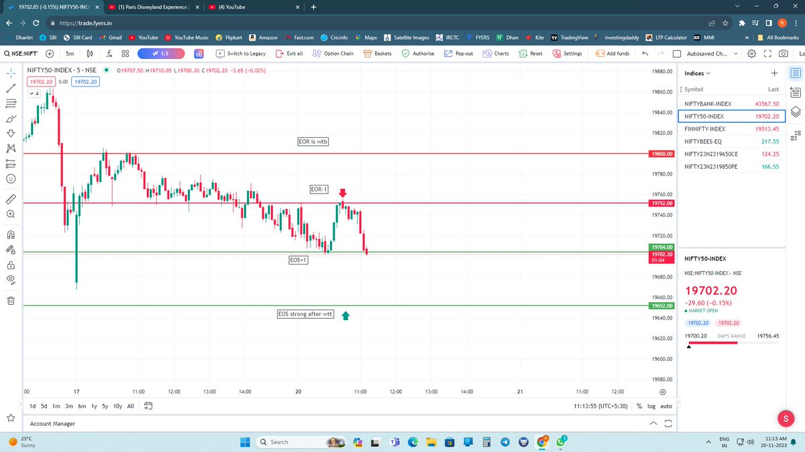Open the forecasting and measurement tool
This screenshot has width=805, height=452.
[11, 163]
